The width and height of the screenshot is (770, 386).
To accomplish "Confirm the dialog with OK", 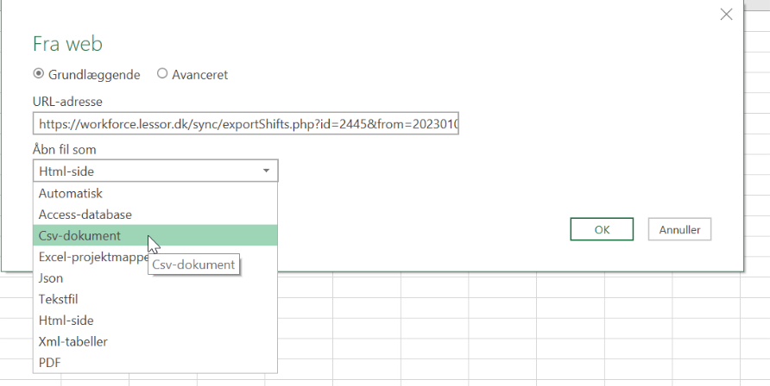I will point(602,229).
